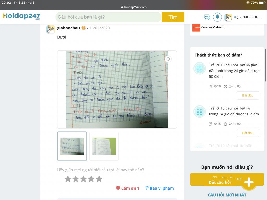Rotate the notebook image with the refresh icon
Image resolution: width=267 pixels, height=200 pixels.
[168, 59]
